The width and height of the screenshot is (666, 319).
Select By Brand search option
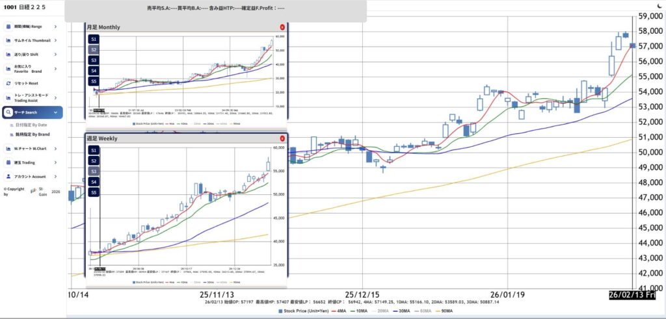point(31,134)
